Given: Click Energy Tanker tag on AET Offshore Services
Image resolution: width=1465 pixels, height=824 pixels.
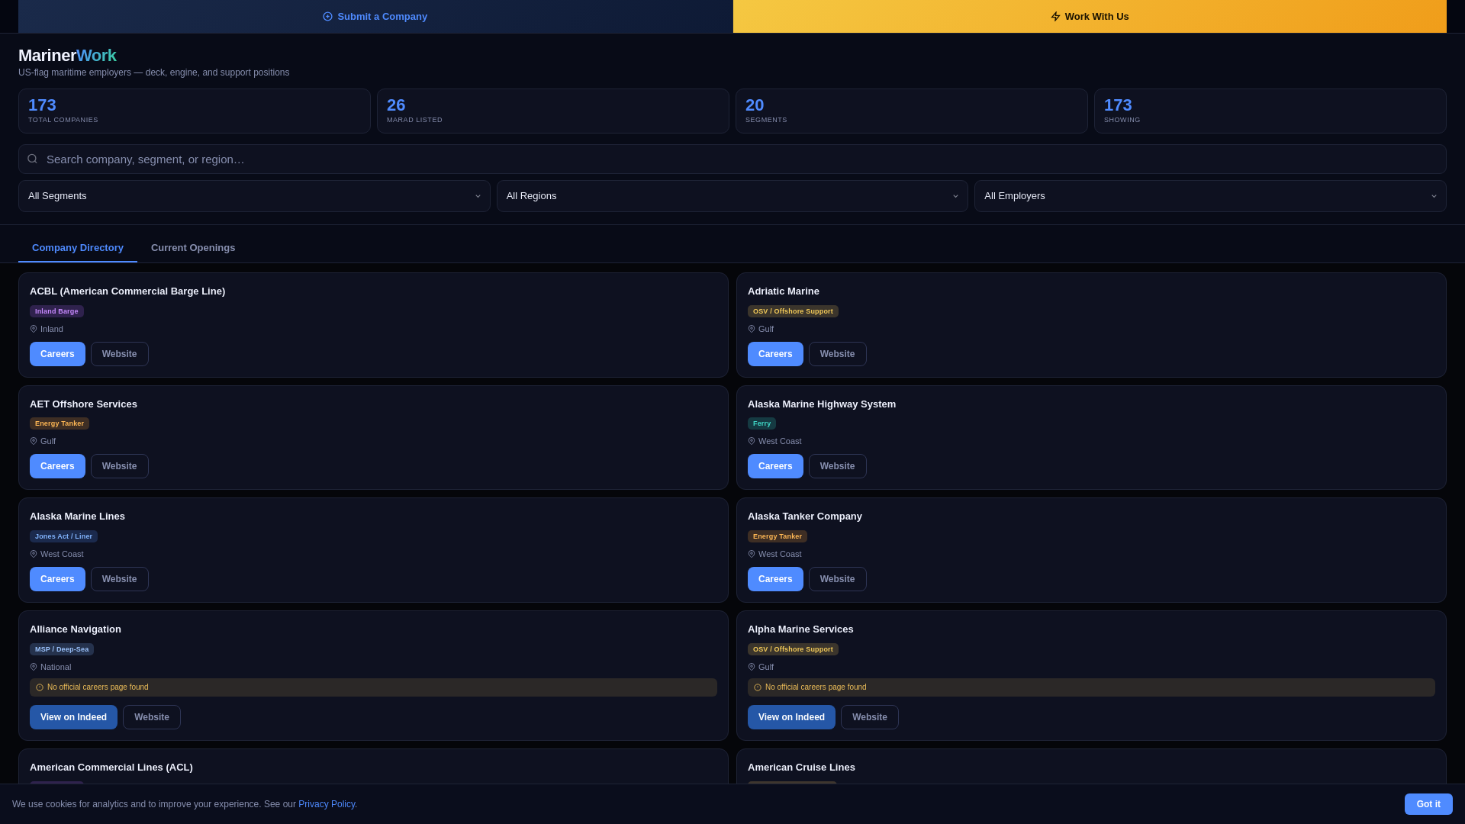Looking at the screenshot, I should 60,423.
